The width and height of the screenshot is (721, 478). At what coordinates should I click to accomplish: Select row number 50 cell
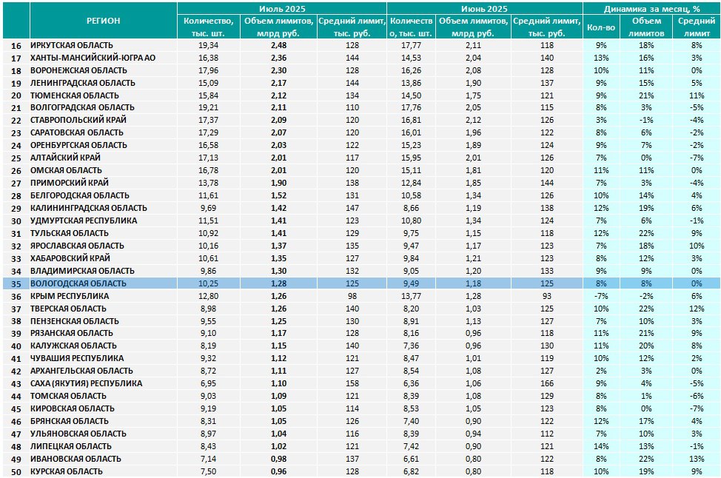click(x=16, y=471)
